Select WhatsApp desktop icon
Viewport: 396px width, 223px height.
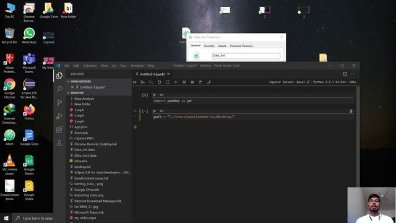click(29, 36)
